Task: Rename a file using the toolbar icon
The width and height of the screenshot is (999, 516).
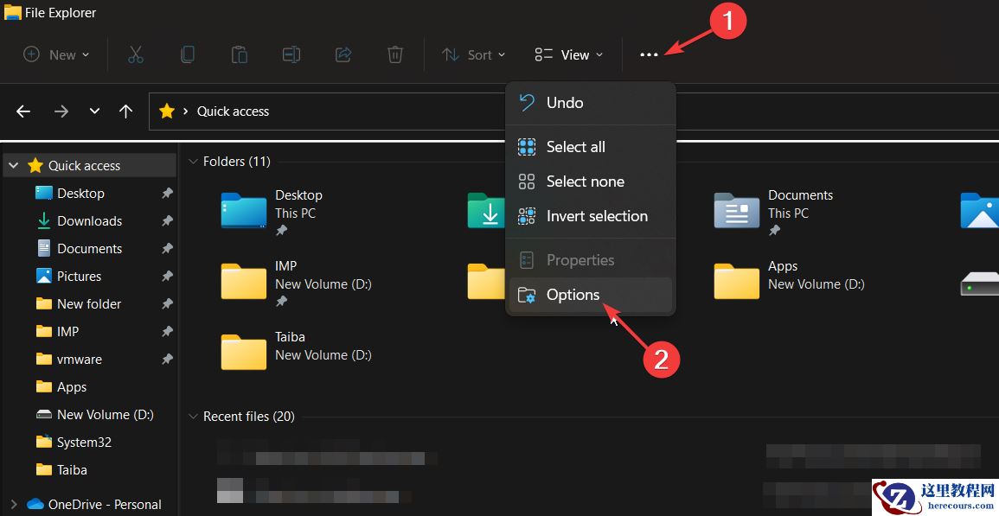Action: point(291,54)
